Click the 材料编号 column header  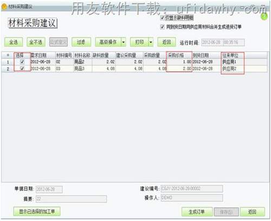(x=64, y=55)
